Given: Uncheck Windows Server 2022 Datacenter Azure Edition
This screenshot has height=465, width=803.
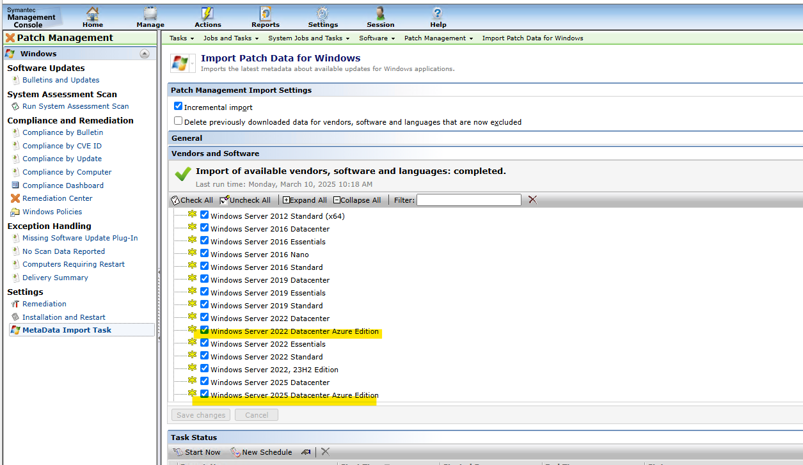Looking at the screenshot, I should (205, 330).
